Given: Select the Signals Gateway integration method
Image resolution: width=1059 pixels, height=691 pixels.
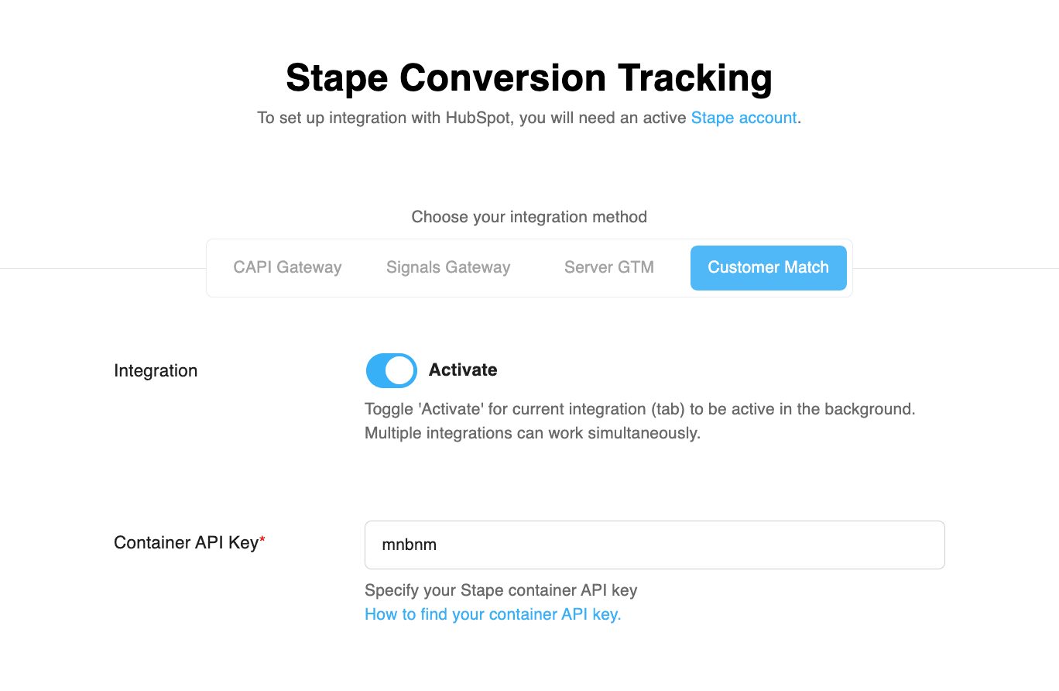Looking at the screenshot, I should coord(448,267).
